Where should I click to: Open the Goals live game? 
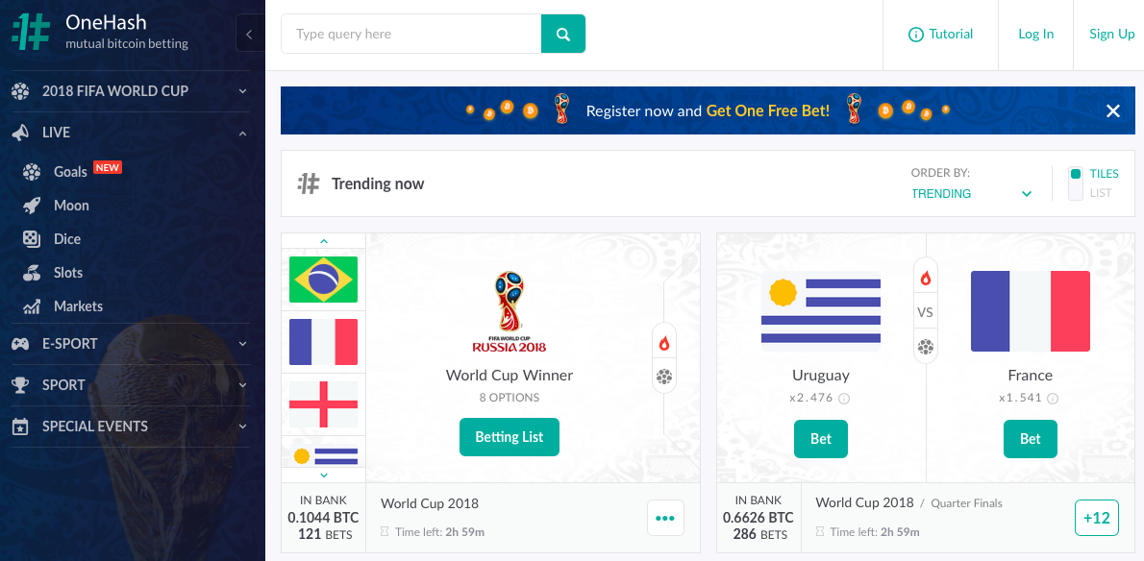click(71, 172)
